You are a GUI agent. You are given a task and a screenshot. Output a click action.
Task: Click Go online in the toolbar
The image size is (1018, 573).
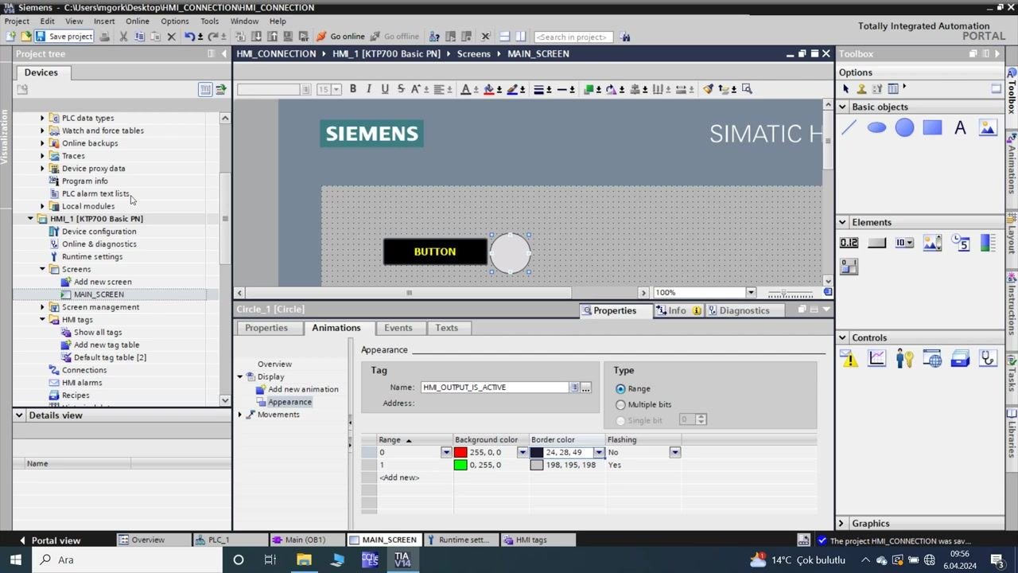[340, 37]
